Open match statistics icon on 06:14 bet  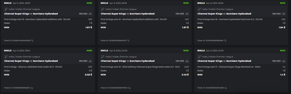(90, 61)
